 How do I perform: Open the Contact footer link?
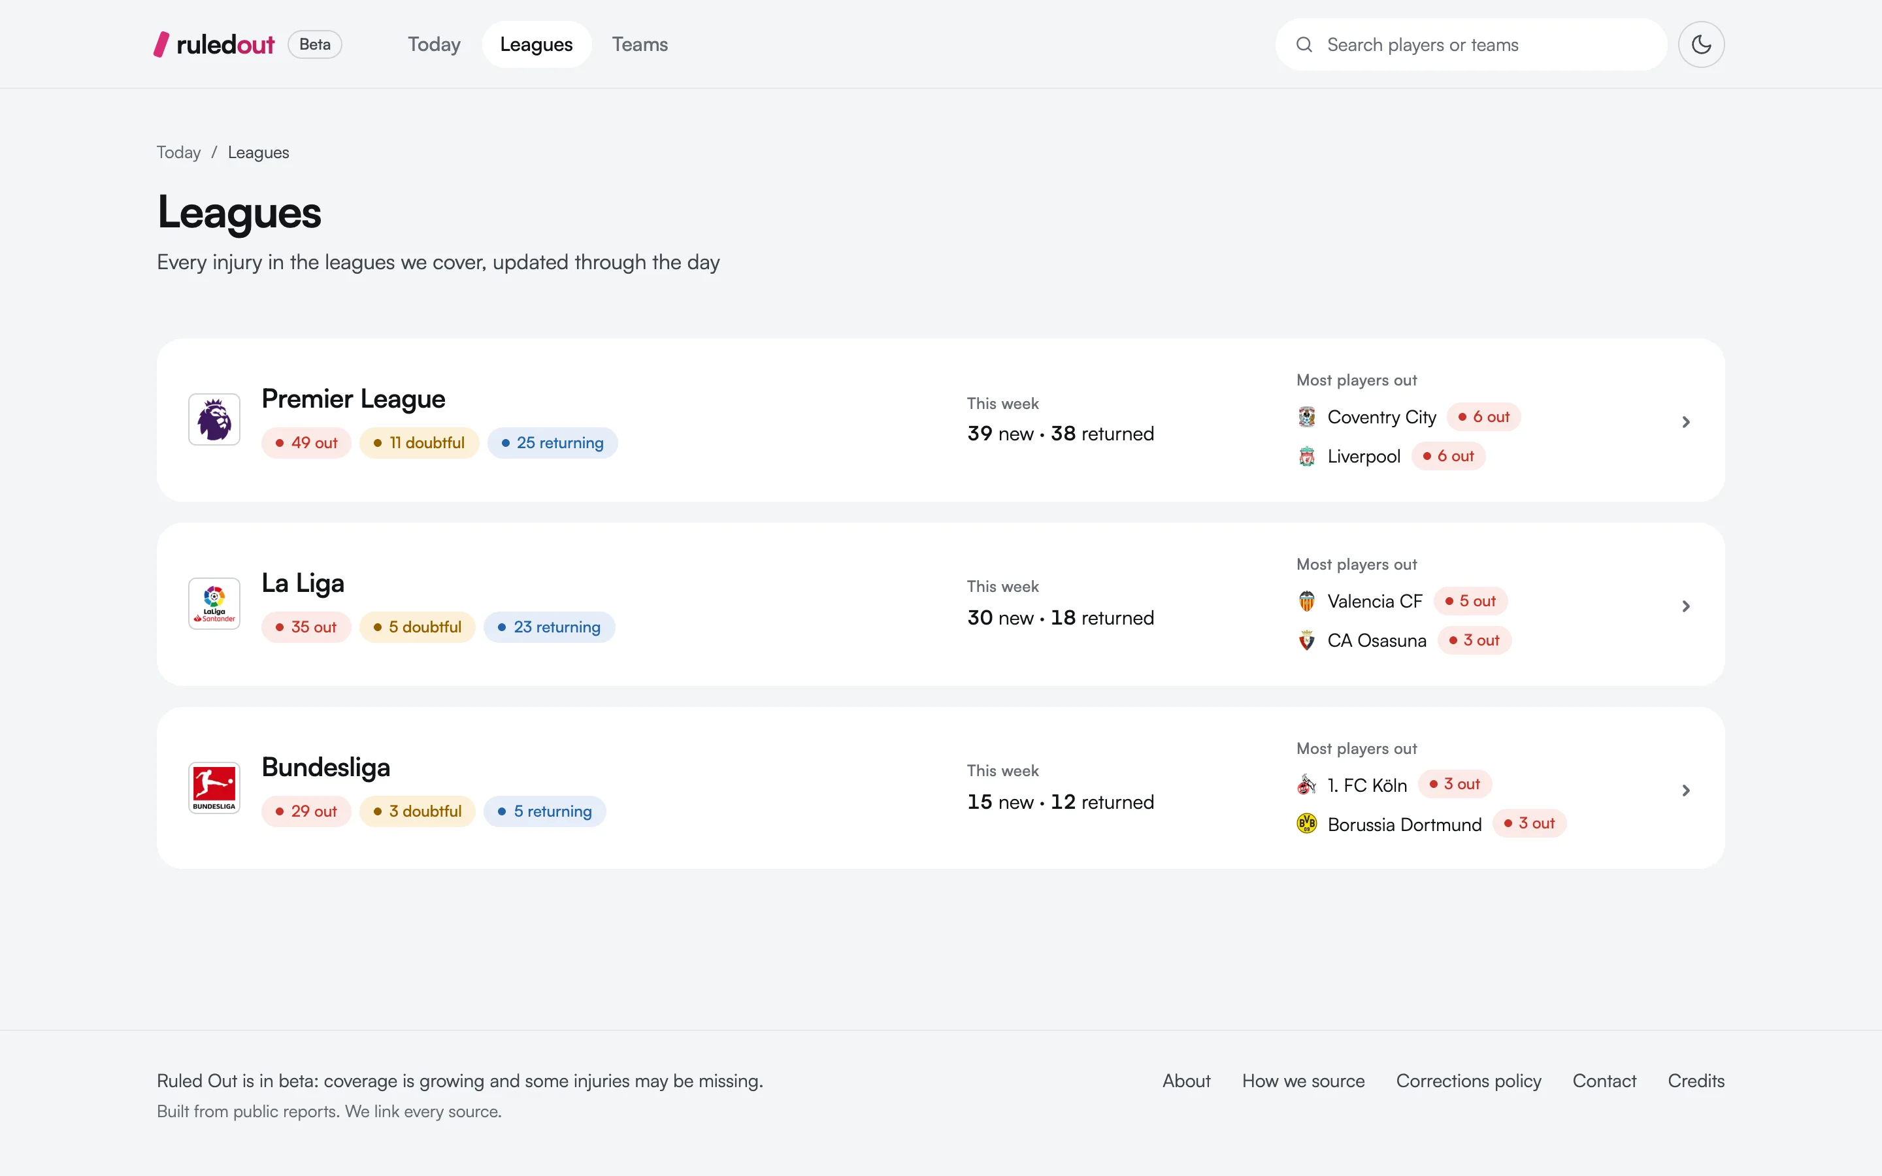point(1604,1081)
